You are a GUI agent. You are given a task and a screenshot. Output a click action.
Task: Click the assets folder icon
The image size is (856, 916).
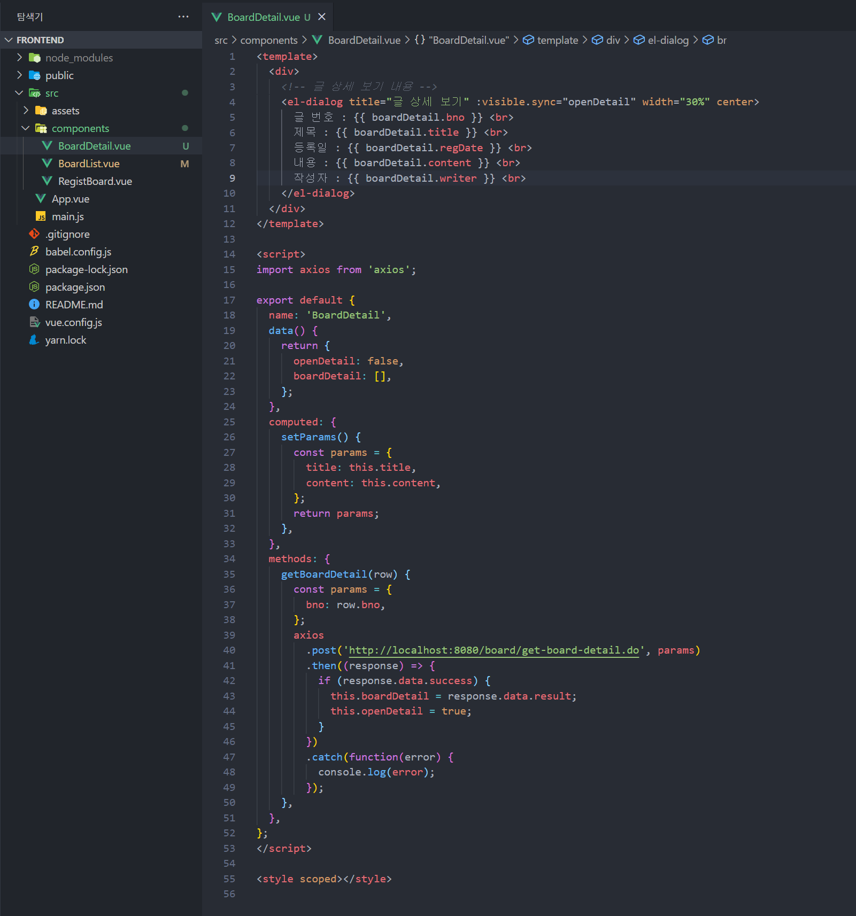(41, 110)
